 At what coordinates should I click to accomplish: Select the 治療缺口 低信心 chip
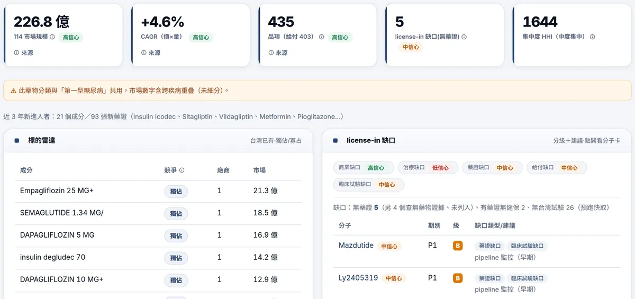[428, 168]
